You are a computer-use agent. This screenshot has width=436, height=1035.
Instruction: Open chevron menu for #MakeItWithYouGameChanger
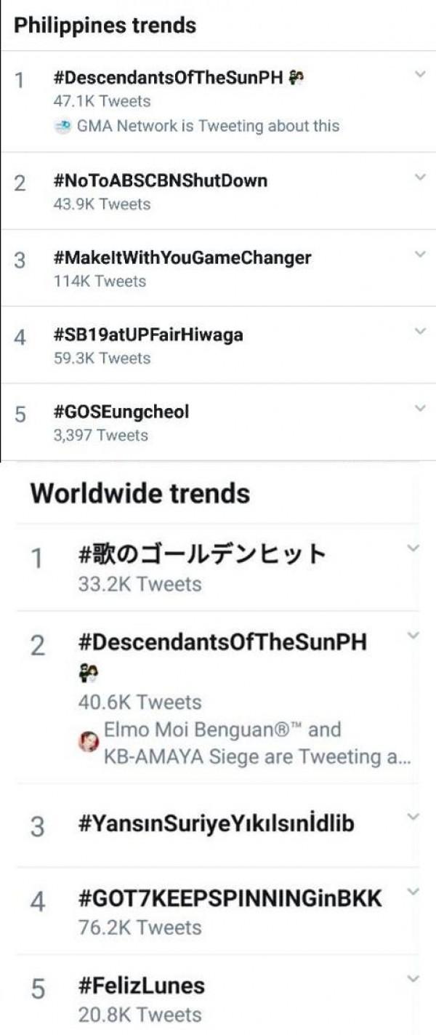[420, 254]
